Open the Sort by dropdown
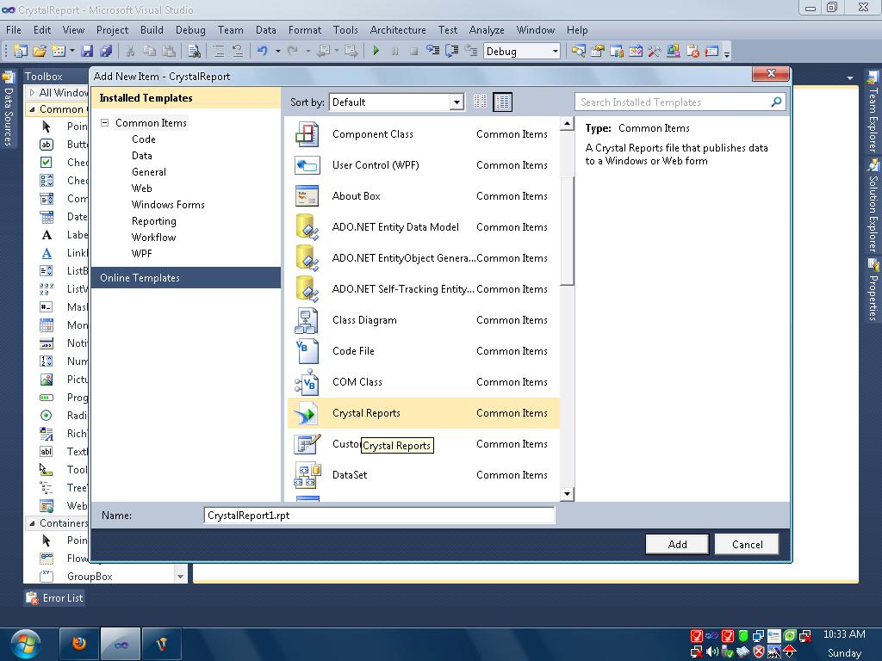The width and height of the screenshot is (882, 661). [456, 102]
